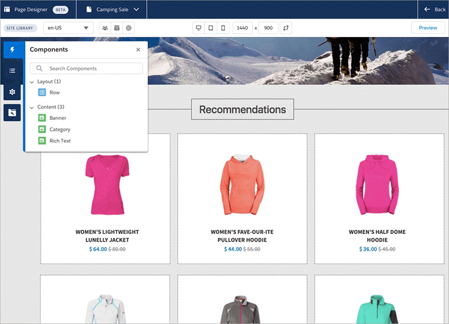Open the page structure list sidebar icon
Image resolution: width=449 pixels, height=324 pixels.
pyautogui.click(x=12, y=71)
